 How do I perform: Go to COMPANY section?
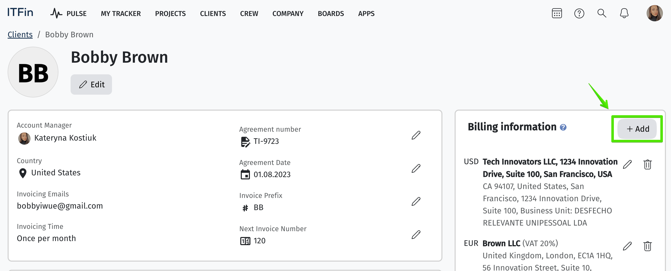[288, 13]
